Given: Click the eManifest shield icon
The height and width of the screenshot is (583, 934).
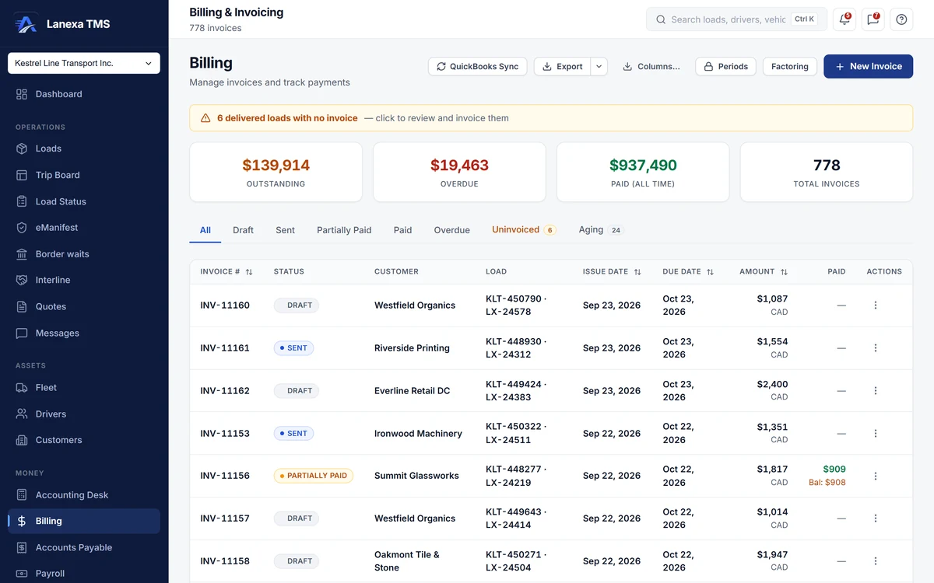Looking at the screenshot, I should point(22,228).
